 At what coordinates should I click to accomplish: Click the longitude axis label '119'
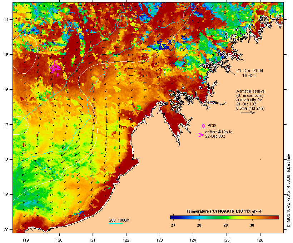(26, 240)
